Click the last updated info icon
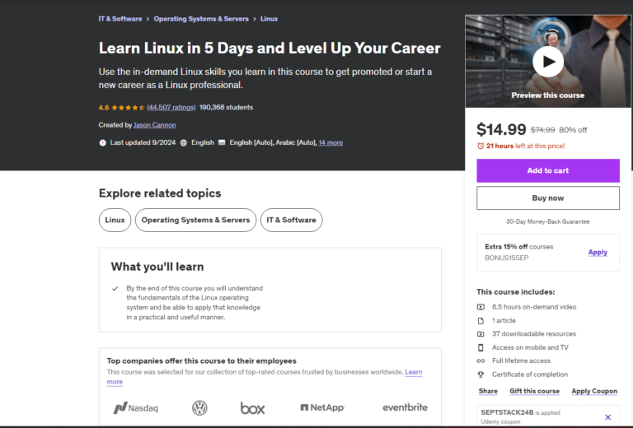This screenshot has height=428, width=633. (x=102, y=142)
